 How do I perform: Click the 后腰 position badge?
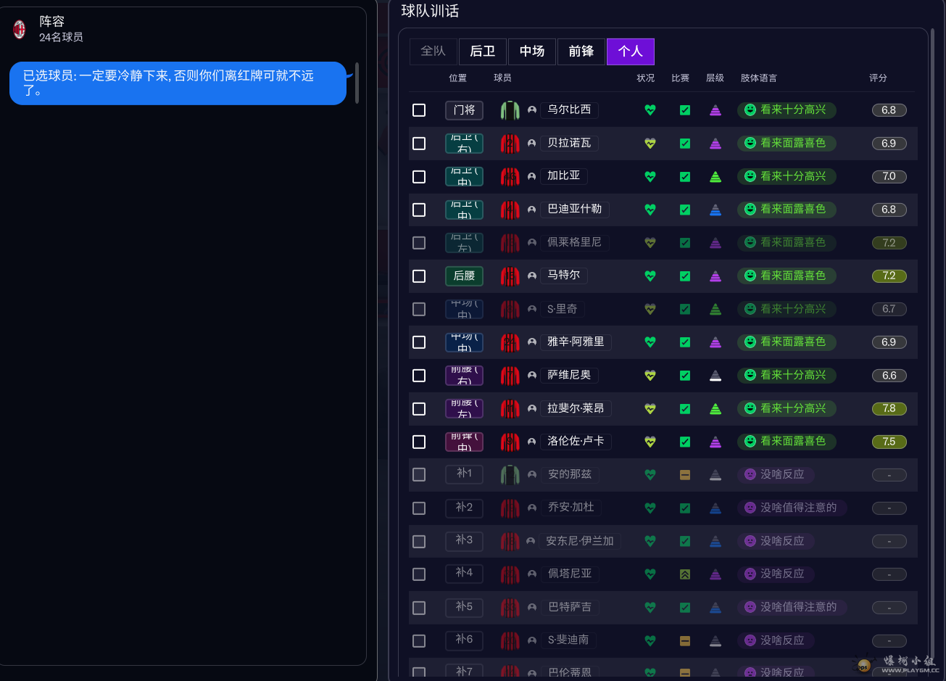coord(464,276)
